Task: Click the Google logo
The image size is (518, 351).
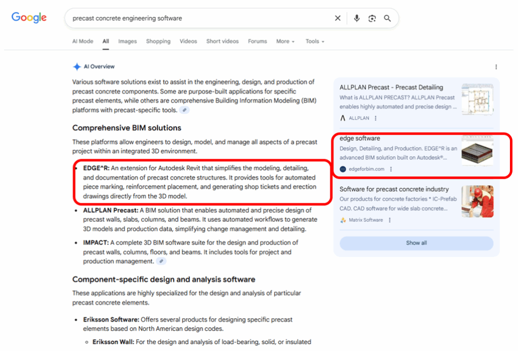Action: [29, 18]
